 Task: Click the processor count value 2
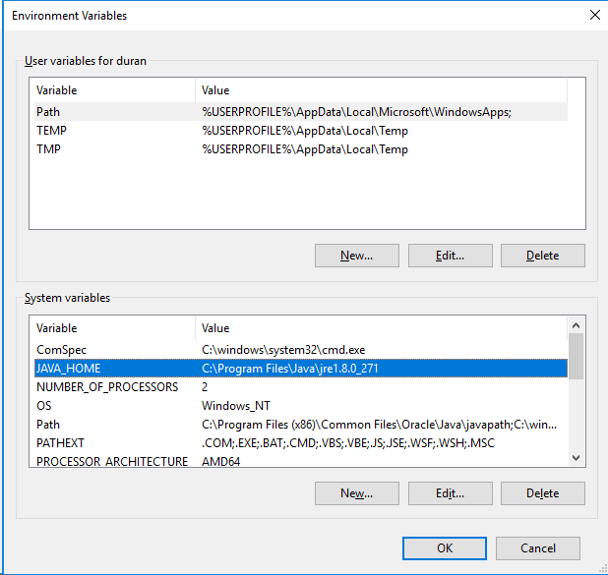[x=205, y=387]
